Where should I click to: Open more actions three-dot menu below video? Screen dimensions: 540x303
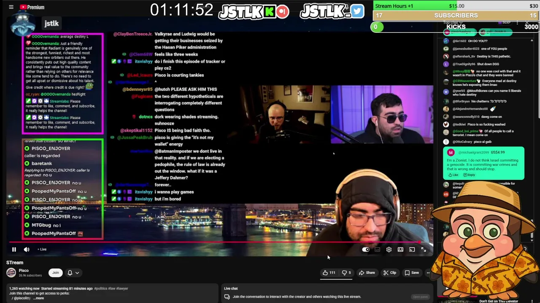(x=428, y=273)
